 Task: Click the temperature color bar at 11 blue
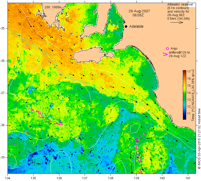[184, 113]
